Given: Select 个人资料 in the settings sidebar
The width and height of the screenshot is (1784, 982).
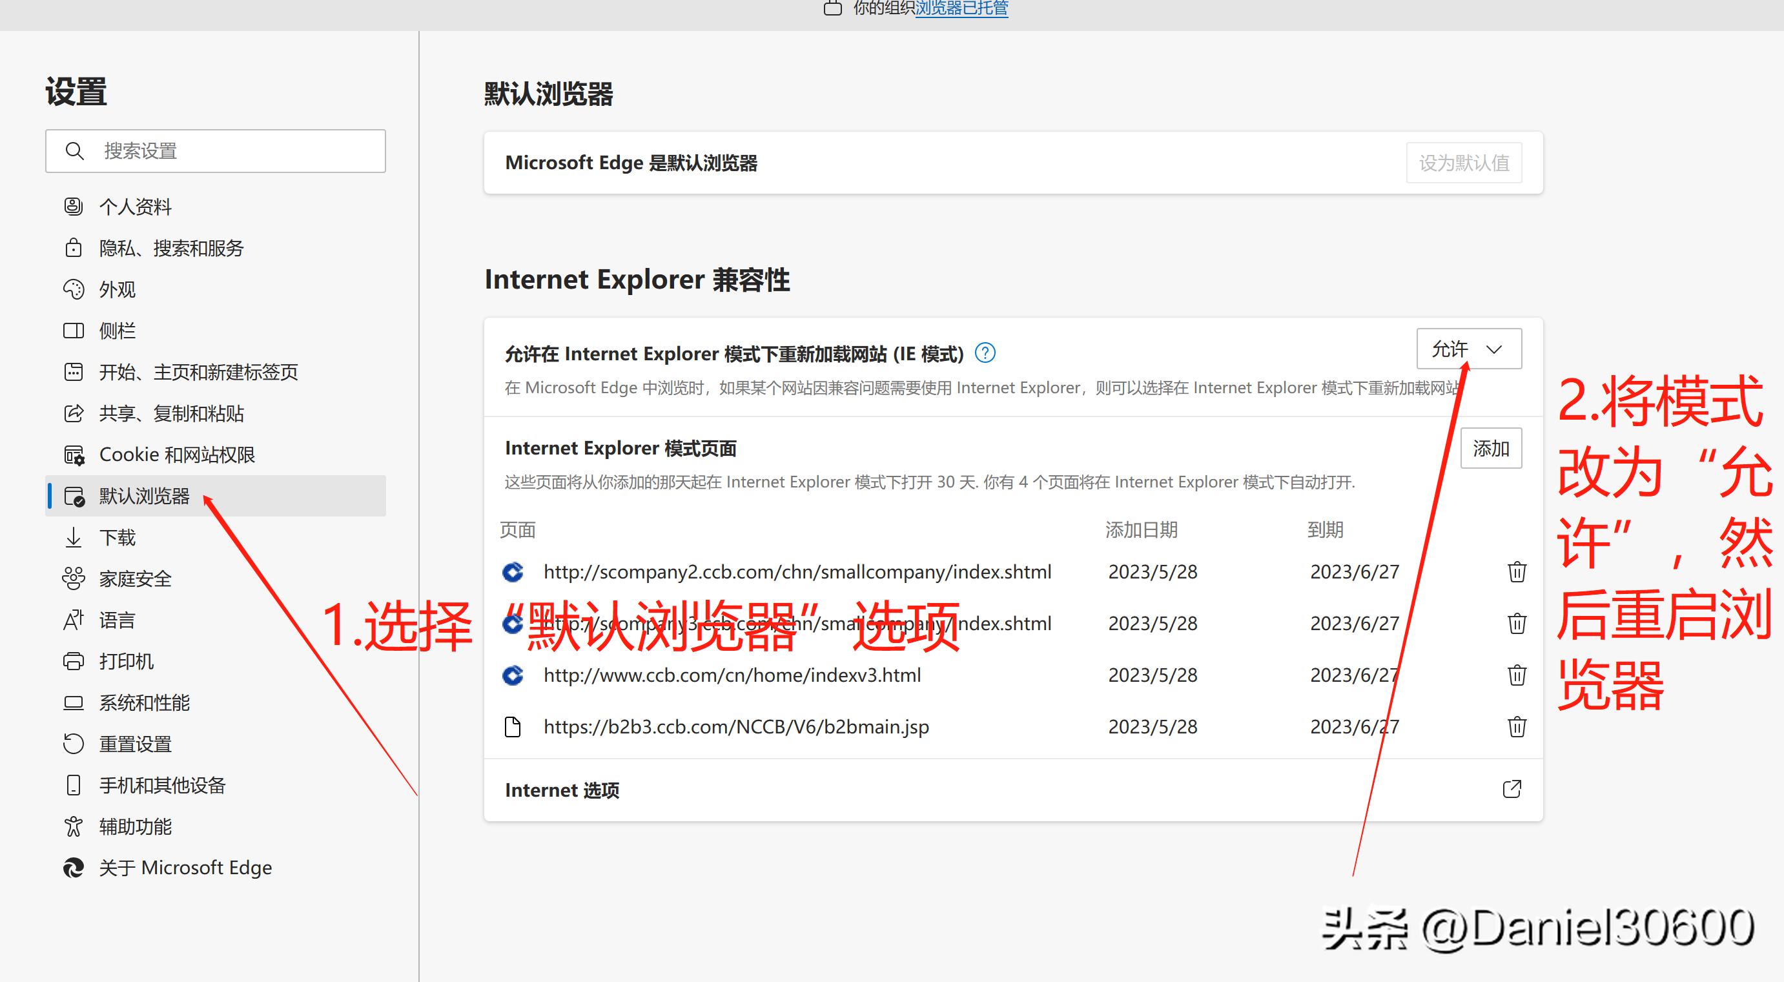Looking at the screenshot, I should click(136, 207).
